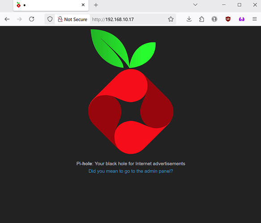
Task: Maximize the browser window
Action: tap(240, 5)
